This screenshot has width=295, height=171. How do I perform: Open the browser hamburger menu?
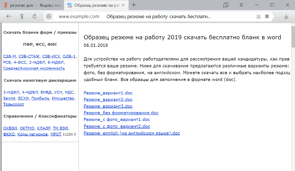pyautogui.click(x=241, y=5)
